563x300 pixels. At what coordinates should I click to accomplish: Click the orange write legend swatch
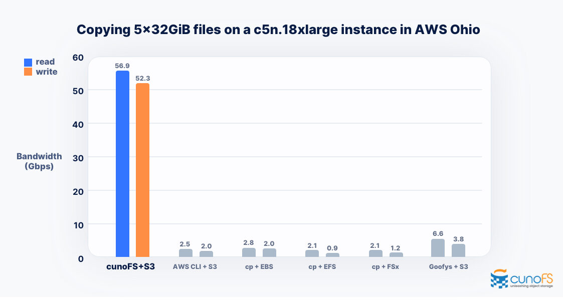click(28, 72)
